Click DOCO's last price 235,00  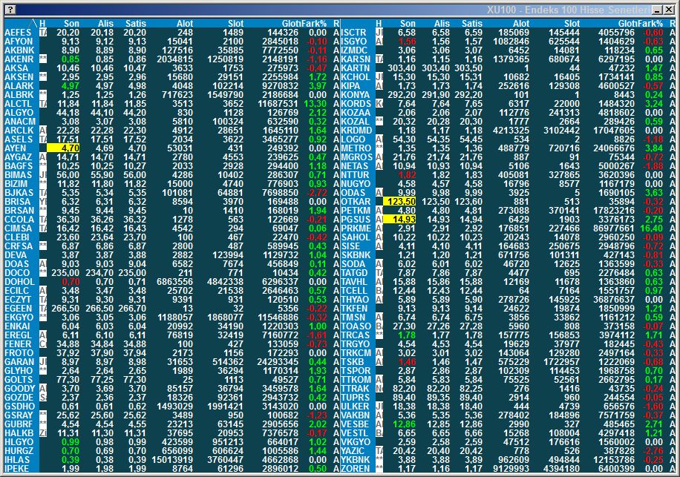pyautogui.click(x=65, y=273)
